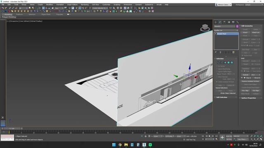Click the View Align button
264x148 pixels.
pos(245,90)
